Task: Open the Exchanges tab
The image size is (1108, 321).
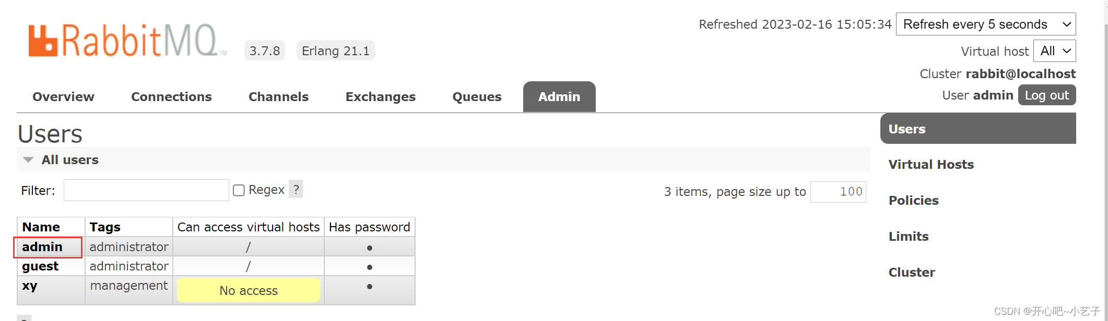Action: [x=380, y=96]
